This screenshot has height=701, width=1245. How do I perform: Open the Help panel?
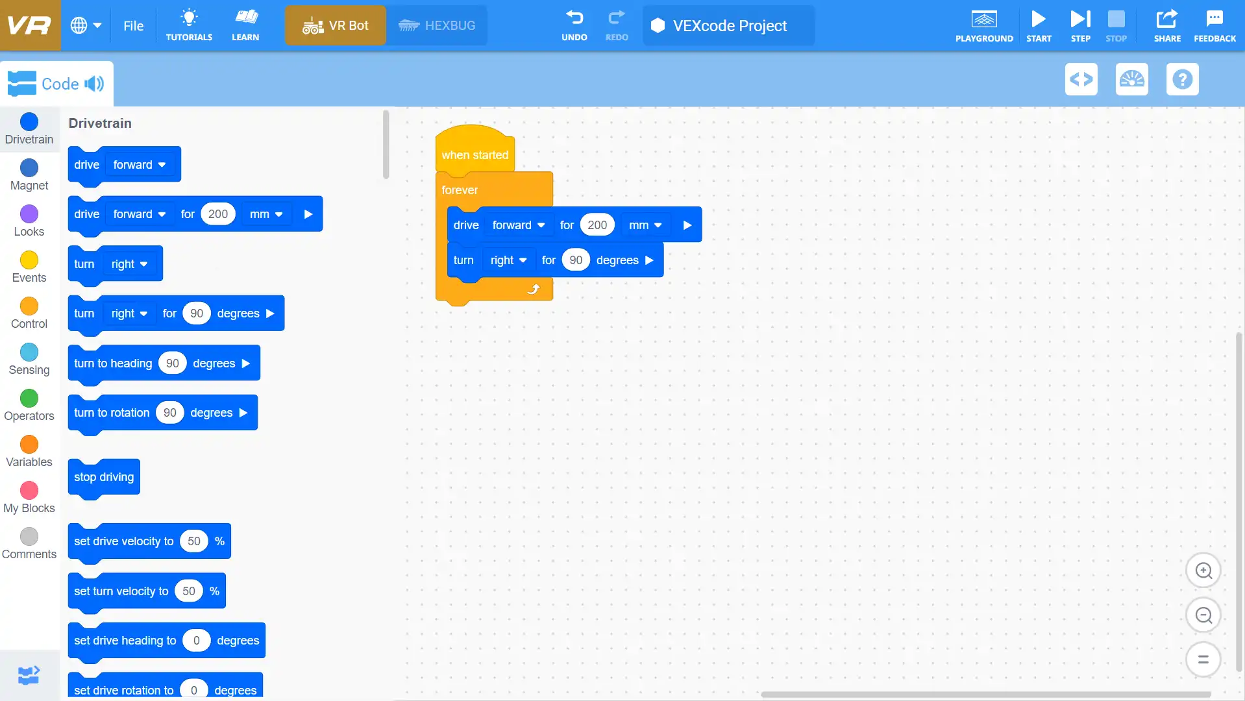tap(1183, 79)
